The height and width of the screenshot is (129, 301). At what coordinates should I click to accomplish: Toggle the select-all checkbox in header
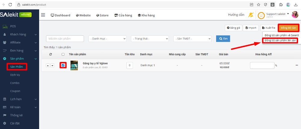(x=63, y=54)
